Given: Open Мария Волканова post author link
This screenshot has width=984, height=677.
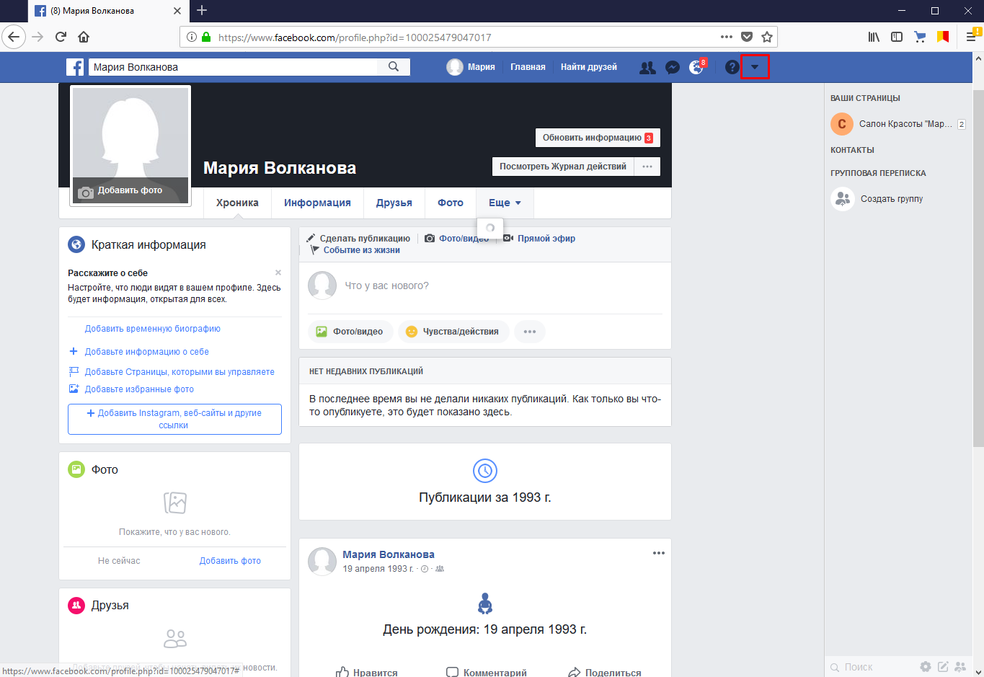Looking at the screenshot, I should (x=389, y=554).
